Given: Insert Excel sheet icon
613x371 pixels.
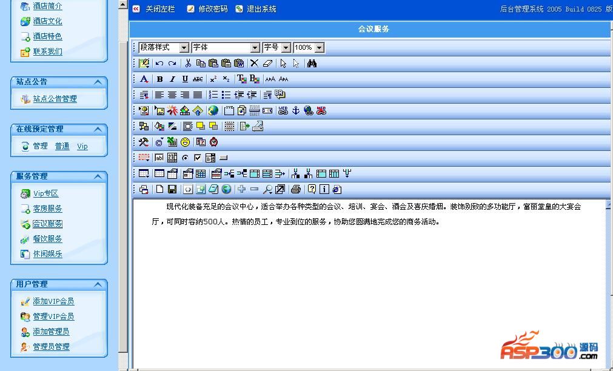Looking at the screenshot, I should [x=172, y=142].
